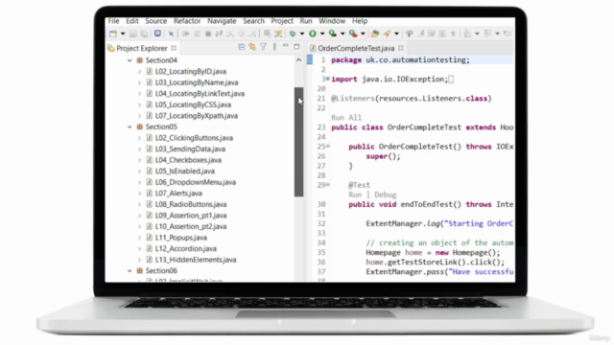The image size is (614, 345).
Task: Open Project Explorer View Menu dots
Action: tap(274, 47)
